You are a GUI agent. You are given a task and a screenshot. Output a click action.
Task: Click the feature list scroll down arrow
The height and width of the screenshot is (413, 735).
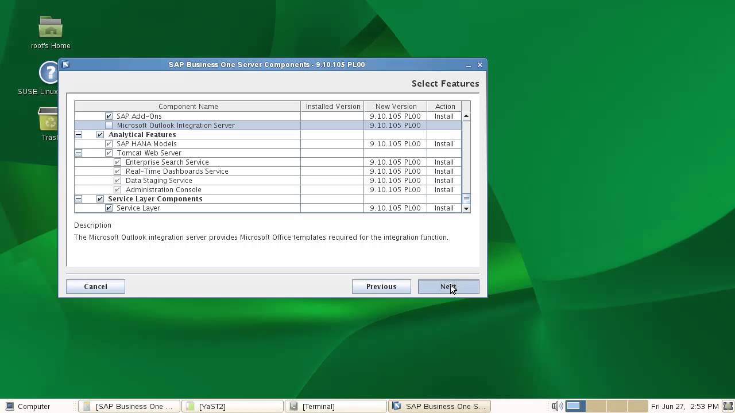(x=466, y=209)
